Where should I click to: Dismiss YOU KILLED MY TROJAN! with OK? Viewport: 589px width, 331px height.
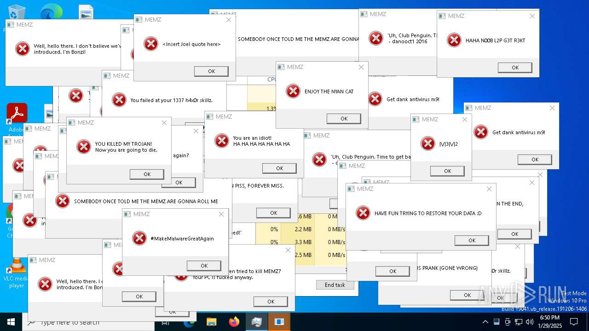coord(147,174)
